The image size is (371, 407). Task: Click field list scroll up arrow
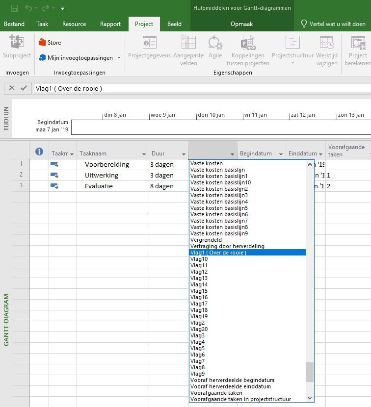(310, 164)
